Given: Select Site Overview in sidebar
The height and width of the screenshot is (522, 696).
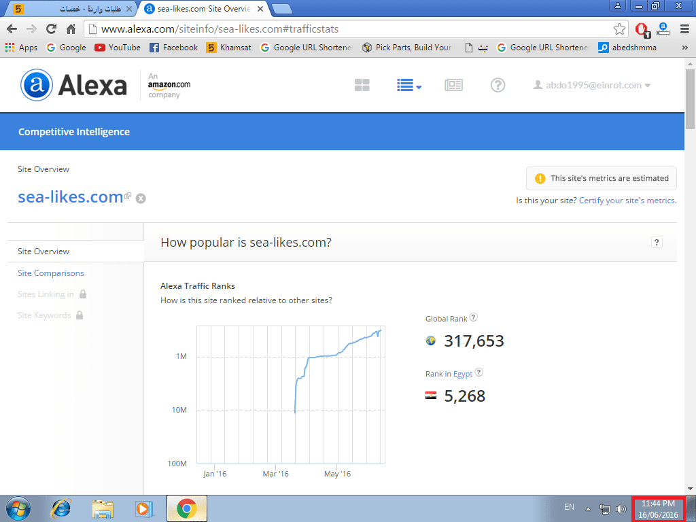Looking at the screenshot, I should click(43, 251).
